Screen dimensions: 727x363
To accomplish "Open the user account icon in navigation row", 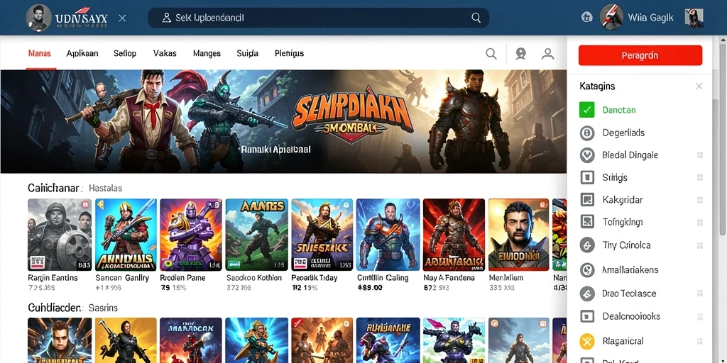I will click(547, 54).
